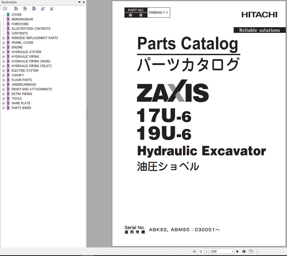Expand the HYDRAULIC PIPING bookmark node

(3, 57)
